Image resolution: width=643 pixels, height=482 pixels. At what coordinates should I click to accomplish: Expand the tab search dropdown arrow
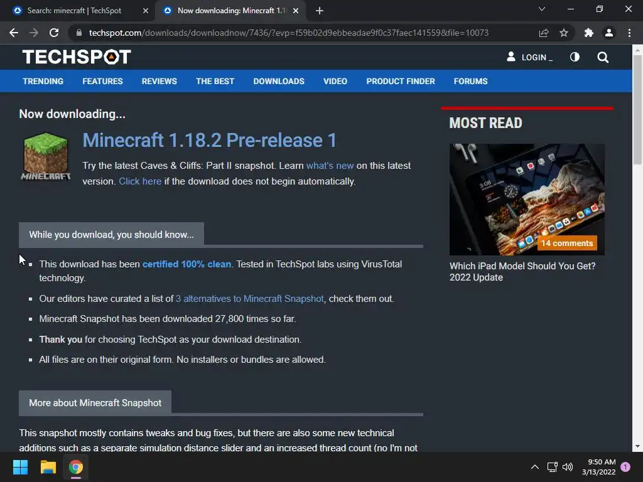[x=542, y=9]
